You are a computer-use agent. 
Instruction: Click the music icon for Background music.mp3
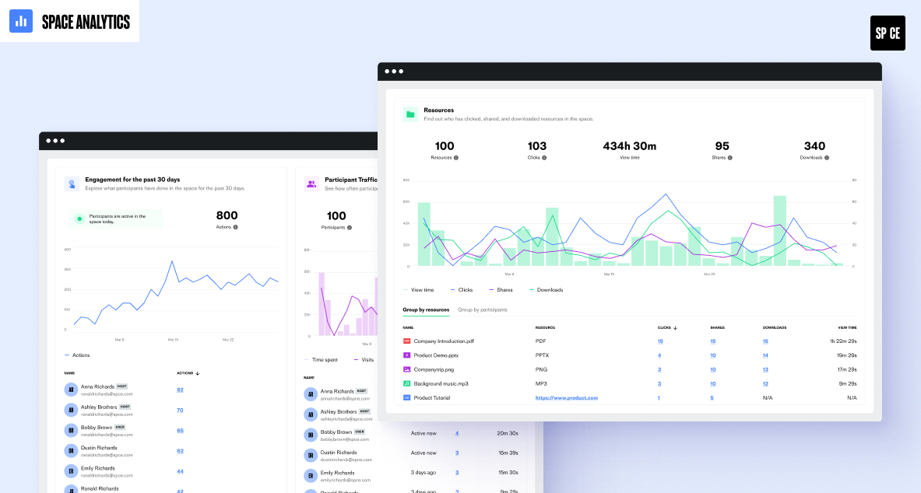coord(406,383)
